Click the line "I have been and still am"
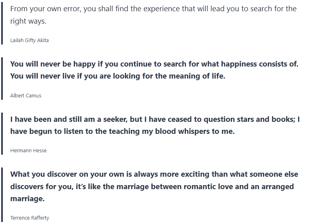Viewport: 324px width, 224px height. (155, 119)
